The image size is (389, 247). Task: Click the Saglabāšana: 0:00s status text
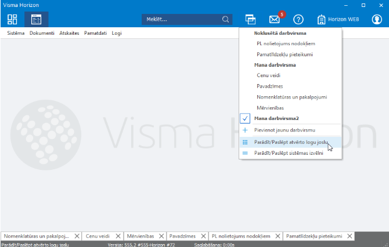(x=214, y=245)
